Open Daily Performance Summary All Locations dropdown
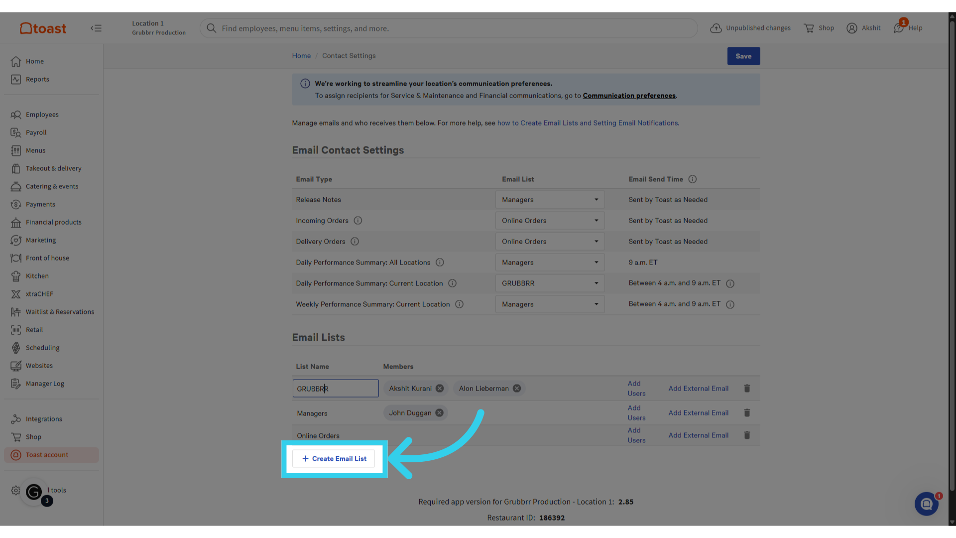 click(550, 263)
